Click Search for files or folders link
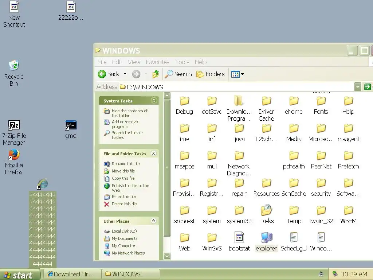This screenshot has height=280, width=373. click(127, 135)
